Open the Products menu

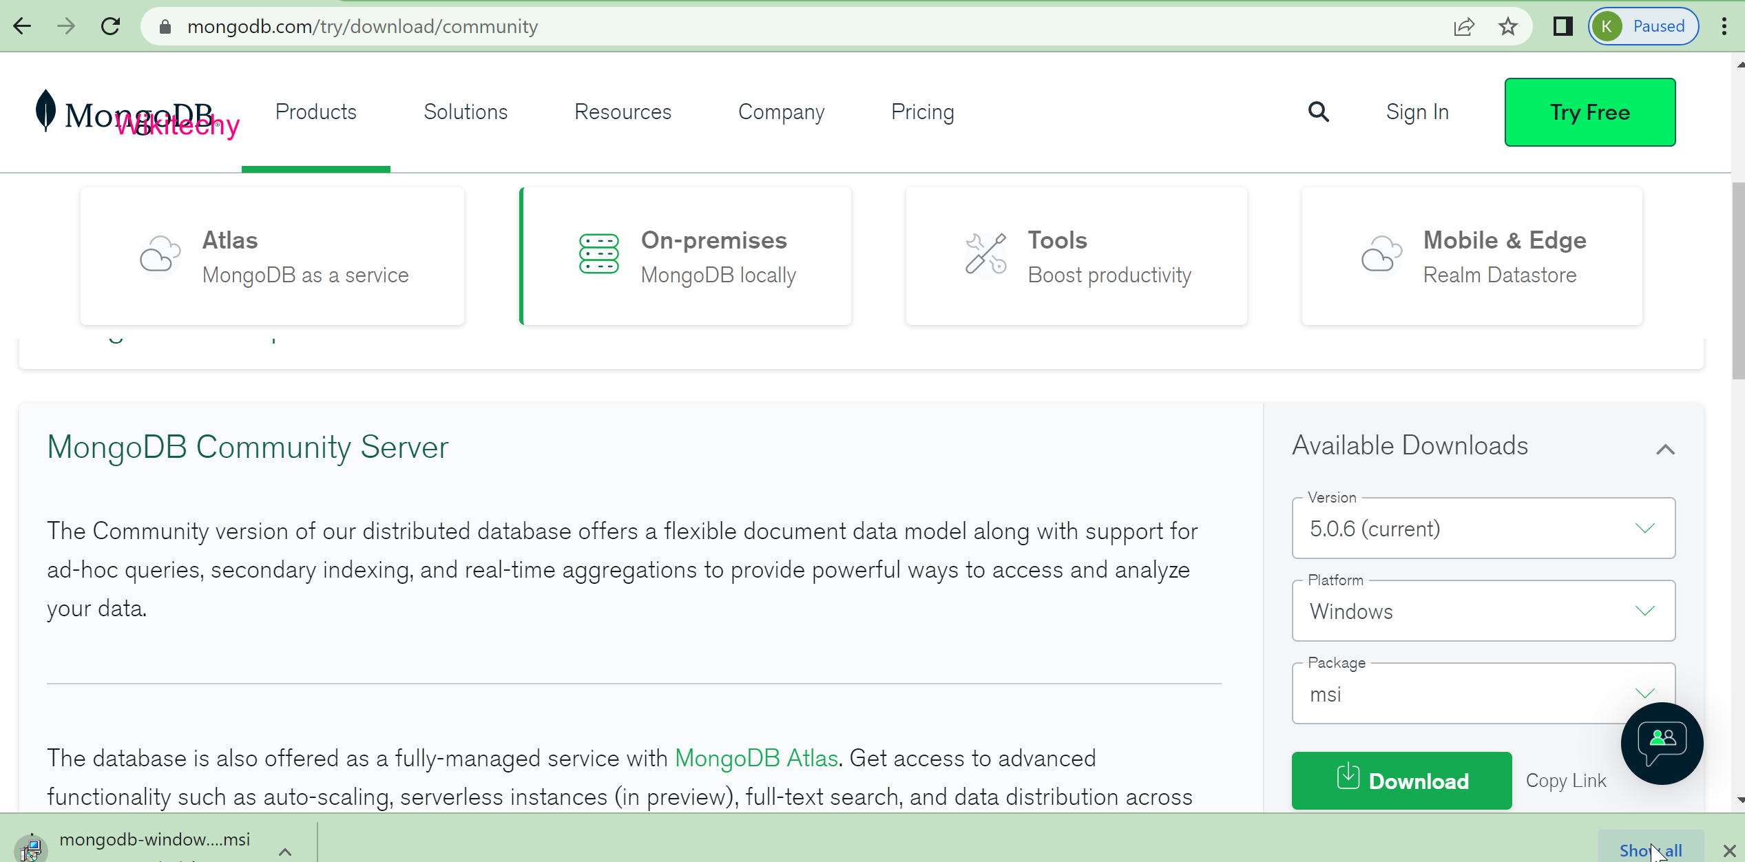click(x=315, y=112)
